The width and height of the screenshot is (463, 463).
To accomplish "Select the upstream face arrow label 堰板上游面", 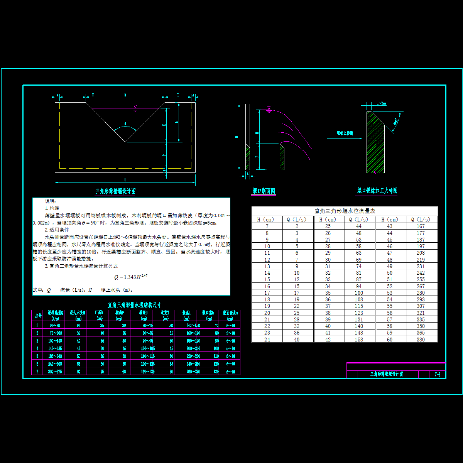I will (x=345, y=133).
